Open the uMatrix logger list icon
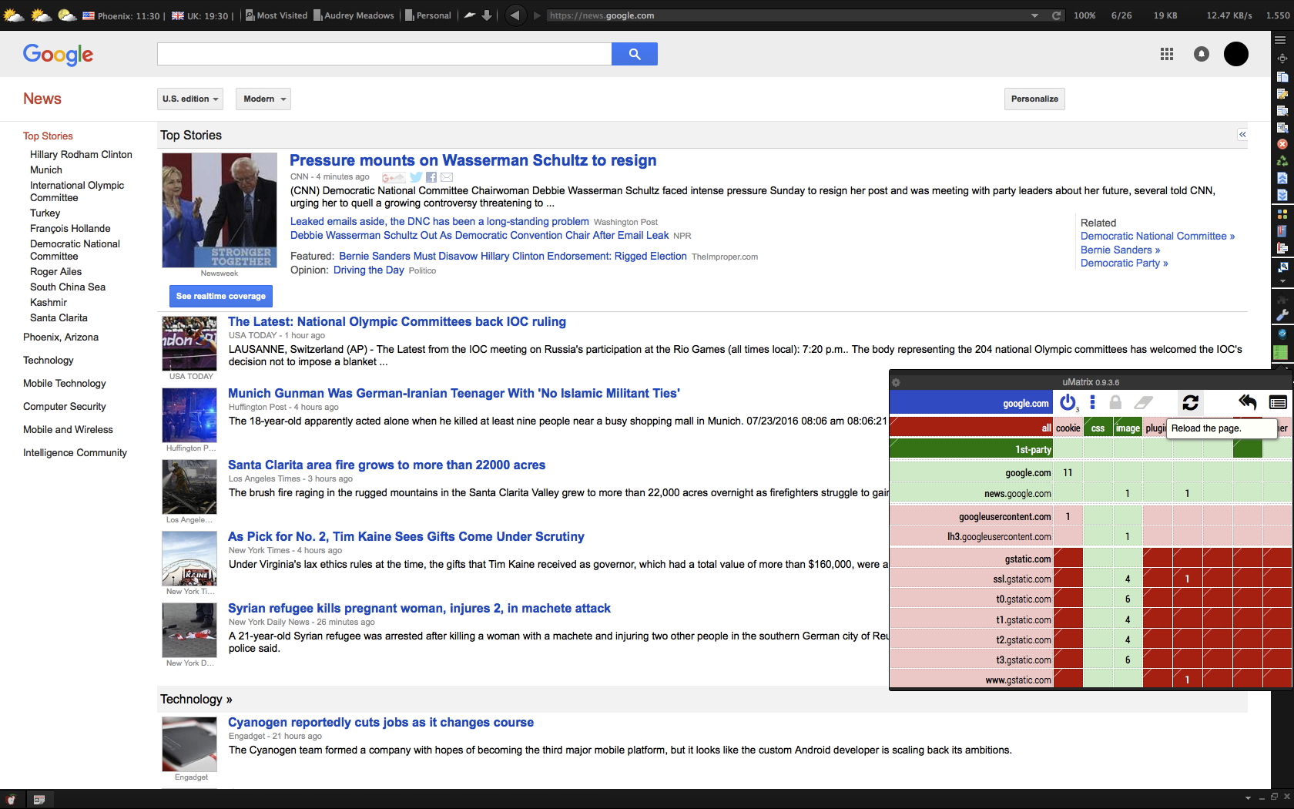 pyautogui.click(x=1278, y=402)
